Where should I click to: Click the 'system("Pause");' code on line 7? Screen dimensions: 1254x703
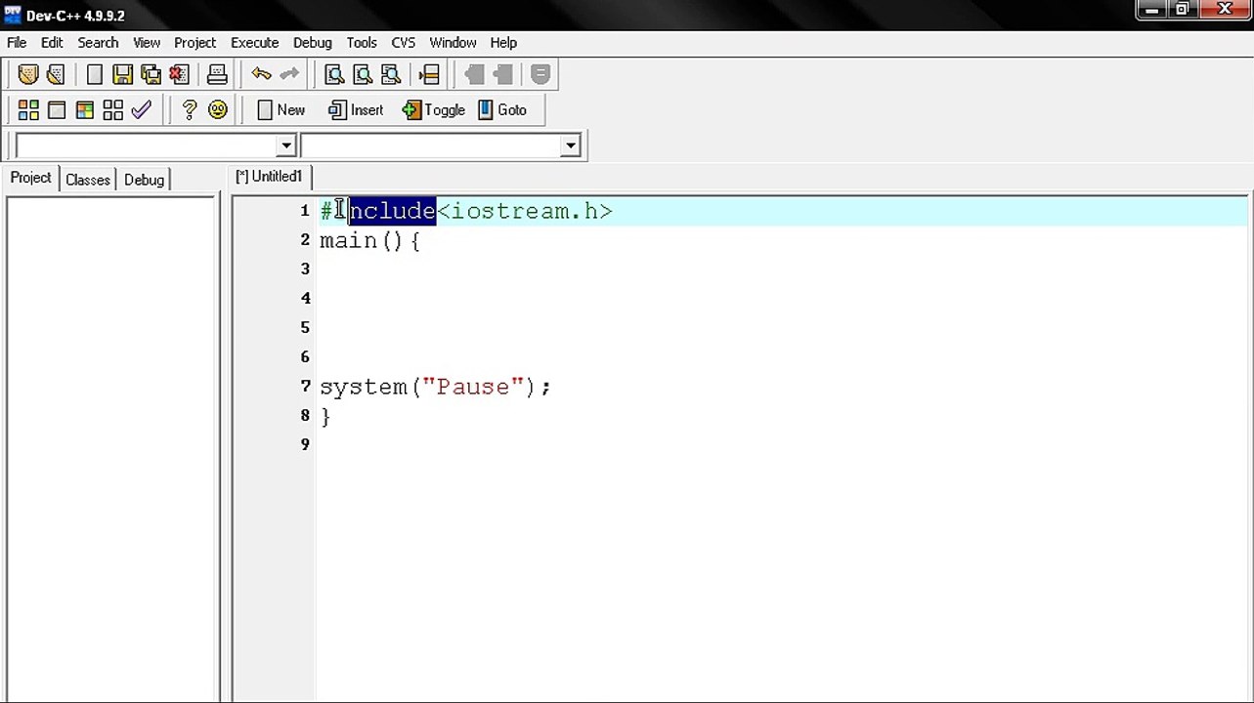tap(435, 387)
